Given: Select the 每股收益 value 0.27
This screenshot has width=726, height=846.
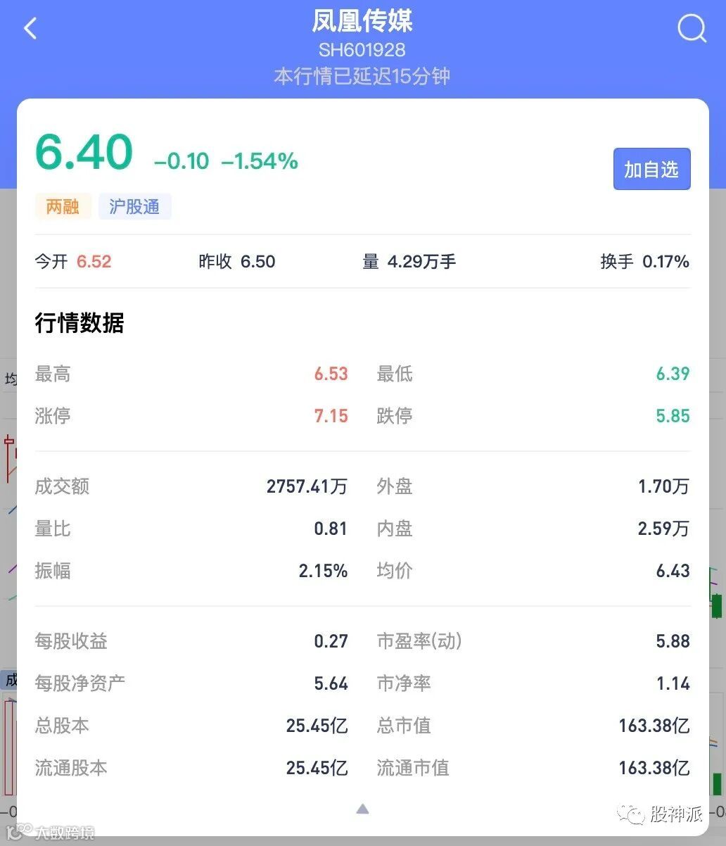Looking at the screenshot, I should [331, 641].
